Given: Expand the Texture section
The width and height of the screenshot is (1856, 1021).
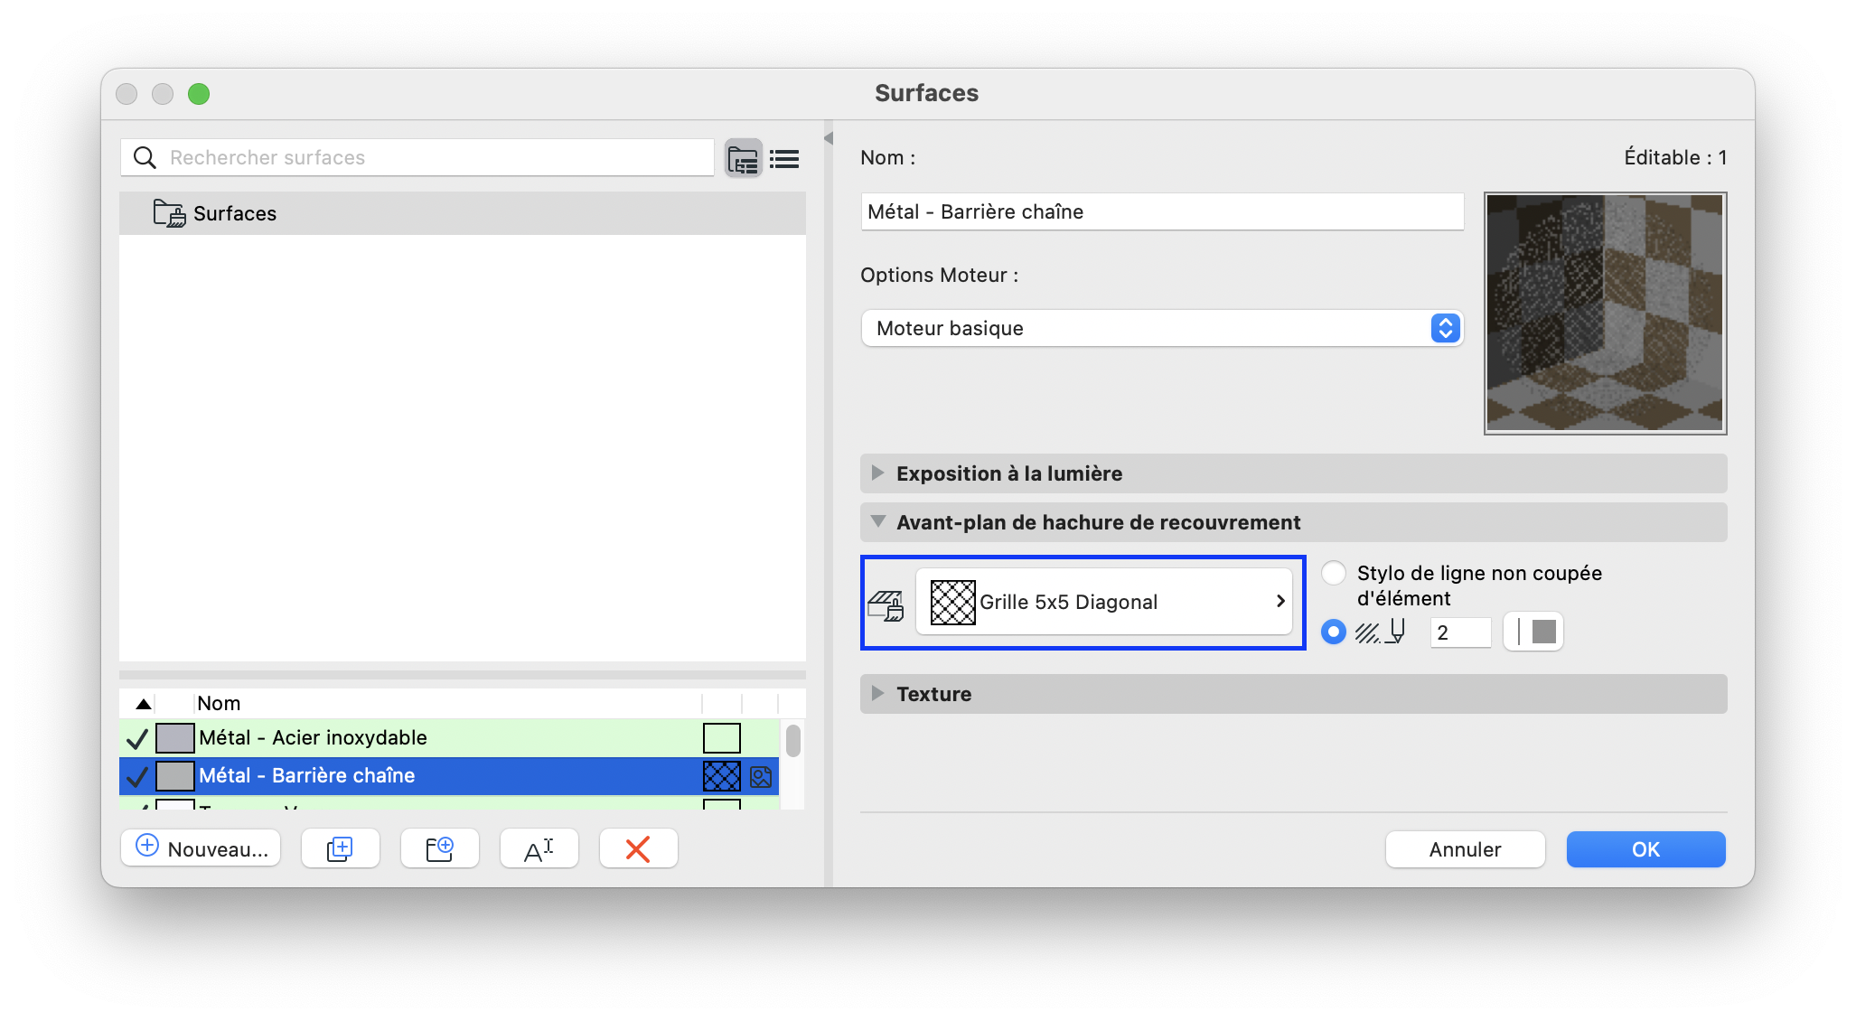Looking at the screenshot, I should 1293,694.
